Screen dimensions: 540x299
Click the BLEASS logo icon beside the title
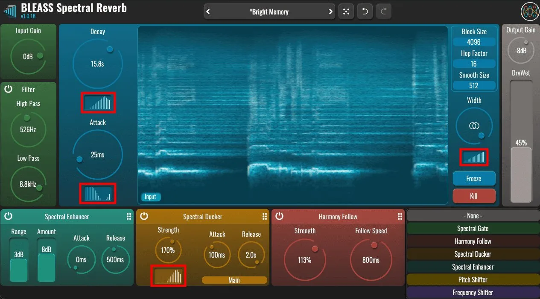pyautogui.click(x=9, y=12)
